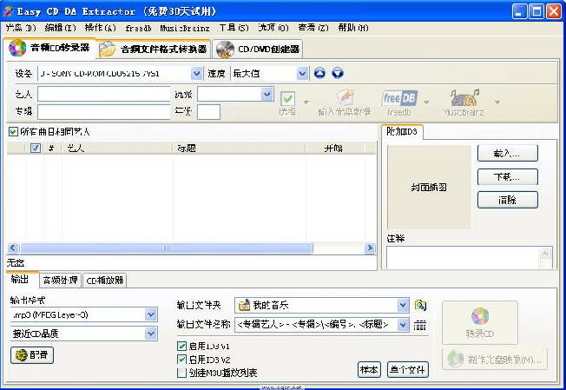Viewport: 566px width, 390px height.
Task: Click the track list right scroll arrow
Action: point(370,248)
